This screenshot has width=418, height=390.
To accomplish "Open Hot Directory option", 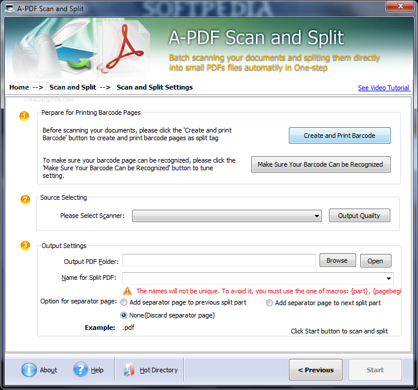I will (159, 370).
